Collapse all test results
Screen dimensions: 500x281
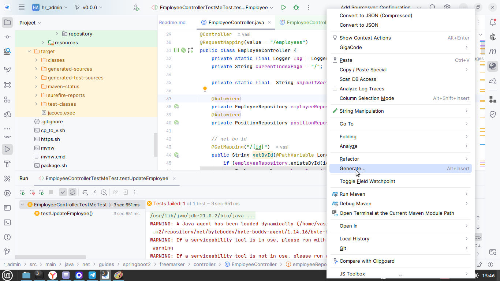94,192
